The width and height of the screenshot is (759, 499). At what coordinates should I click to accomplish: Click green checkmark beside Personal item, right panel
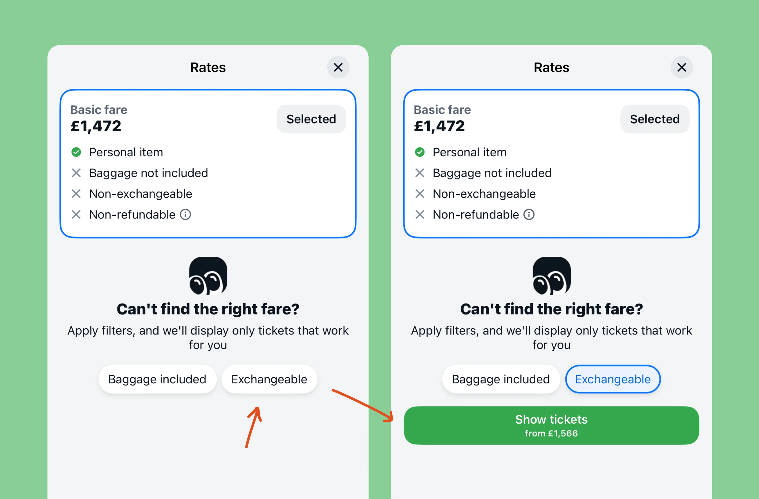[420, 152]
